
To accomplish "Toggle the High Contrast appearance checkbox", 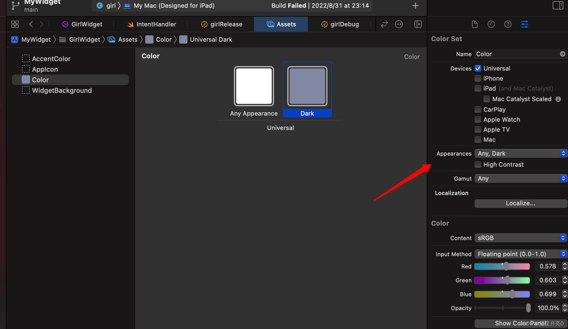I will [477, 164].
